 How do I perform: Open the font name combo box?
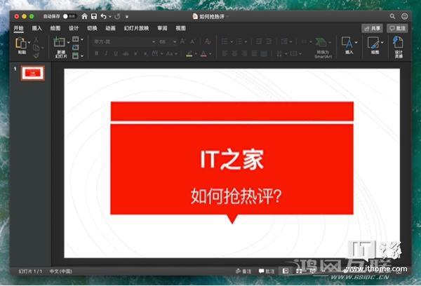tap(124, 42)
